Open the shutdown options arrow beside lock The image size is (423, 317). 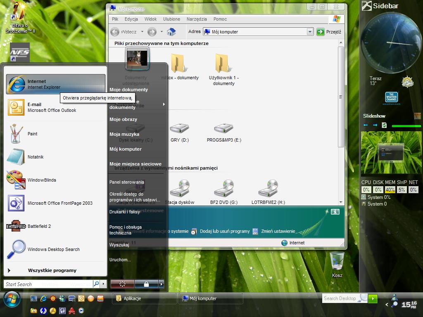point(161,284)
